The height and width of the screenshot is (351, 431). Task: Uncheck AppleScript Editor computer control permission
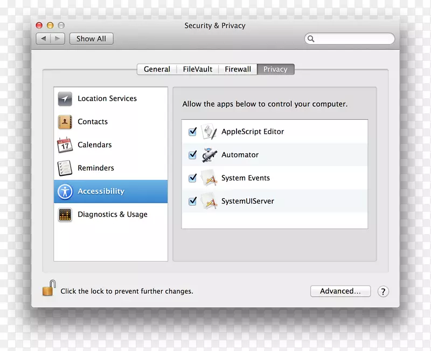tap(192, 131)
